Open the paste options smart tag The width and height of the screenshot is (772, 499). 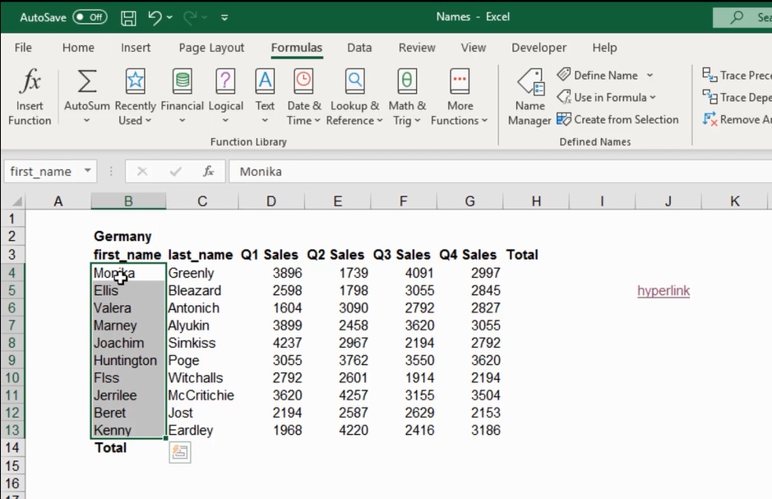click(x=180, y=452)
